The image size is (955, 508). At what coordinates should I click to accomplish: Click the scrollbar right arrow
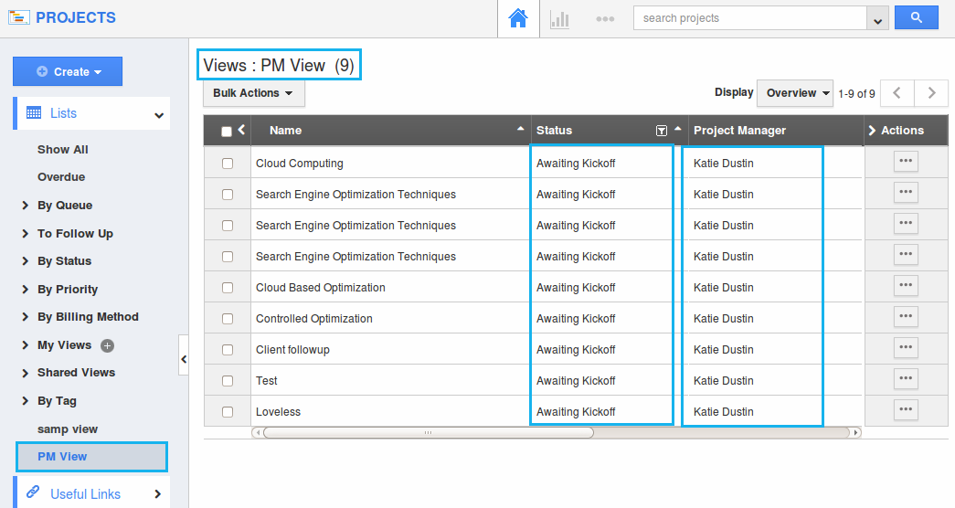coord(855,432)
